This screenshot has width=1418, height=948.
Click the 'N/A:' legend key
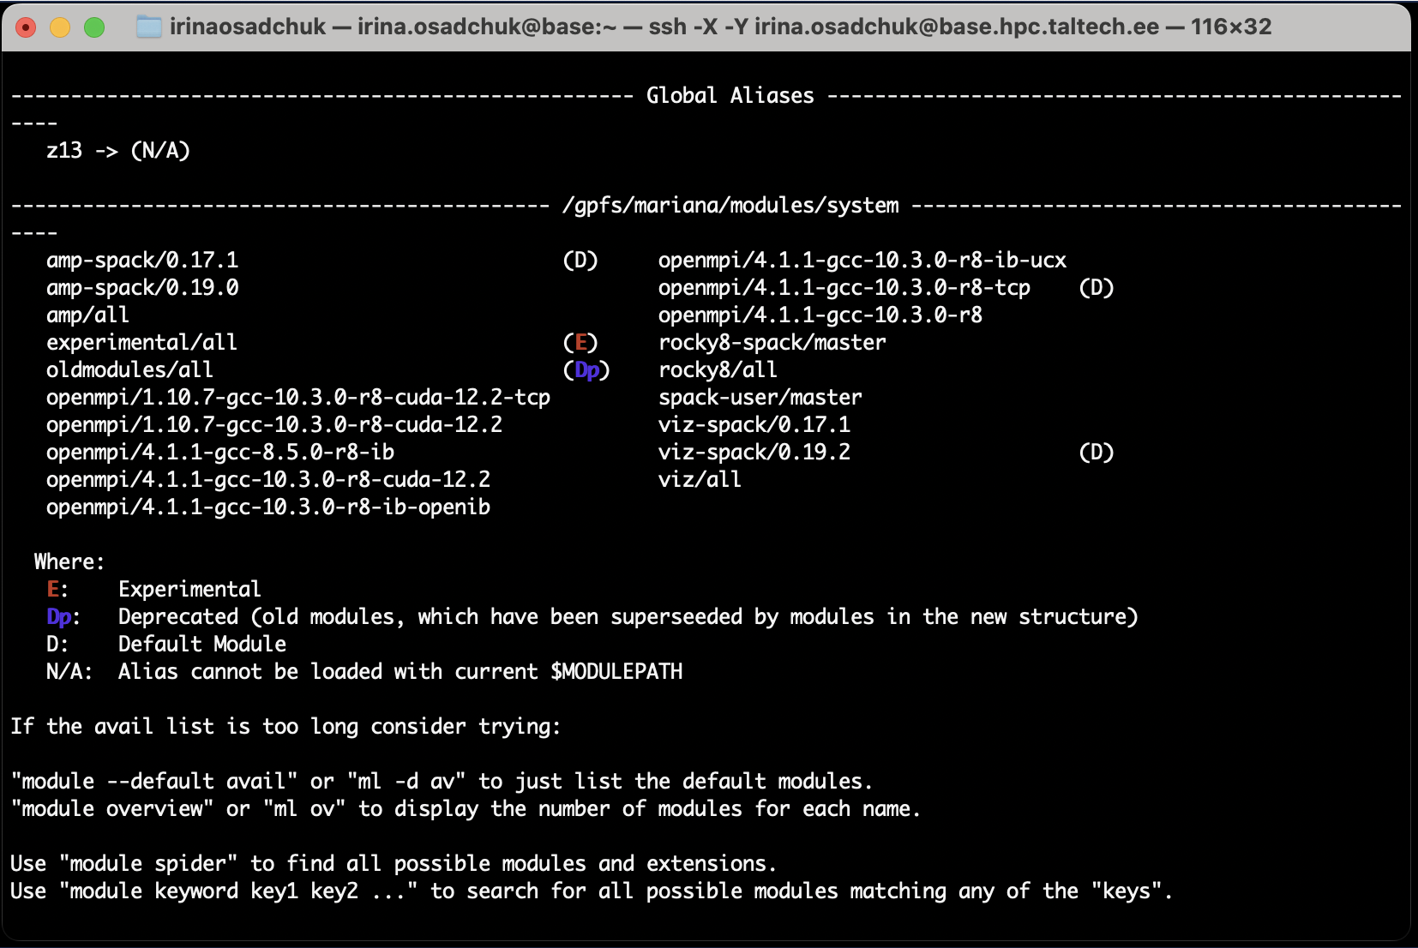coord(69,672)
